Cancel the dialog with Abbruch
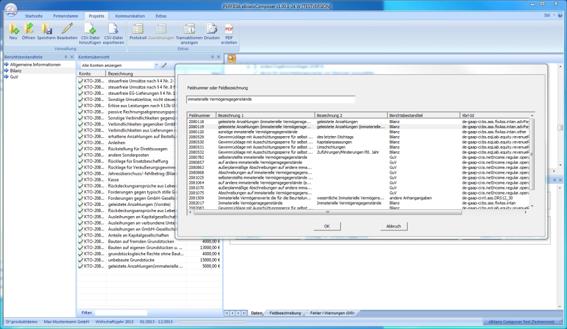Screen dimensions: 567x329 393,226
